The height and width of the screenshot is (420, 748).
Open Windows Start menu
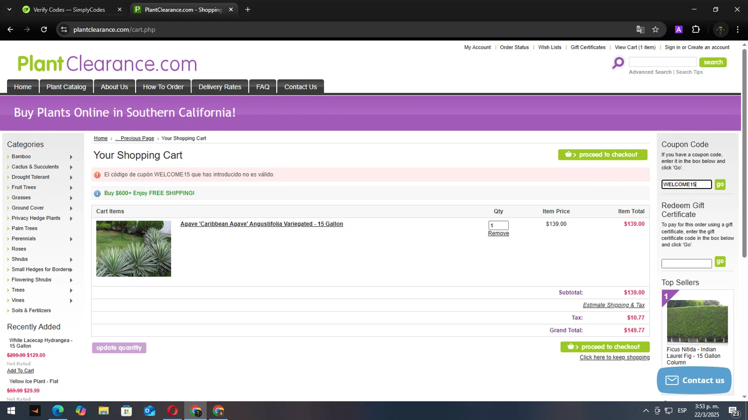coord(11,411)
